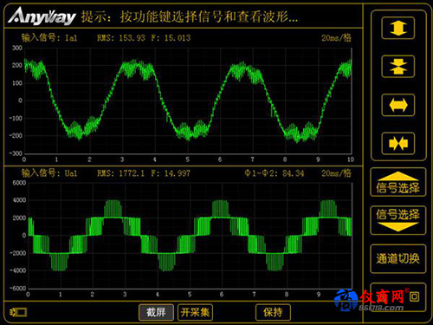This screenshot has height=325, width=433.
Task: Click the small square icon at bottom right
Action: pyautogui.click(x=415, y=296)
